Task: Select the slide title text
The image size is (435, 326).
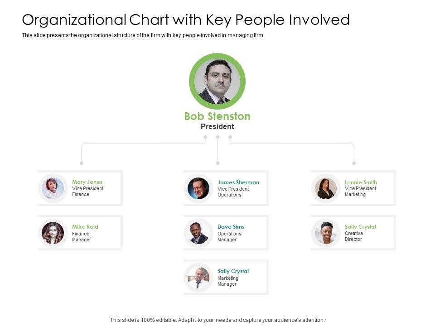Action: (x=186, y=20)
